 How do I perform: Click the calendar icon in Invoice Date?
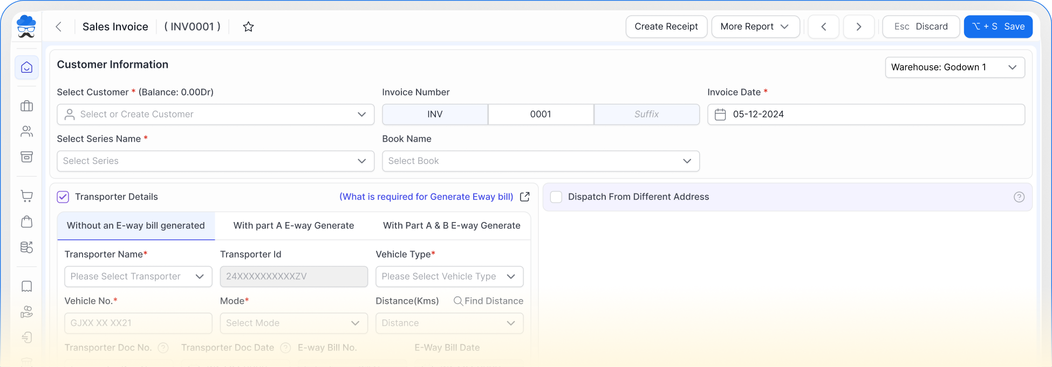coord(720,114)
